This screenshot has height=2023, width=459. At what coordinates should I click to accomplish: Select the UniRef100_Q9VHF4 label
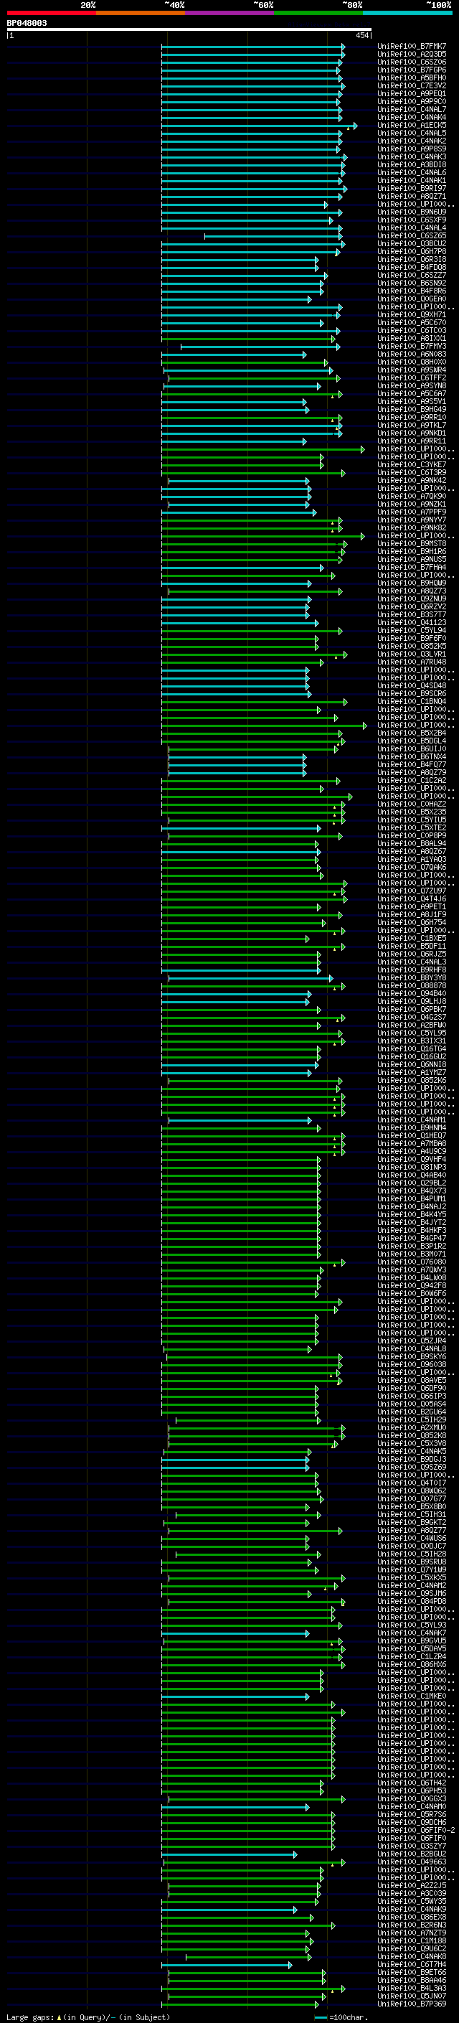click(x=412, y=1159)
